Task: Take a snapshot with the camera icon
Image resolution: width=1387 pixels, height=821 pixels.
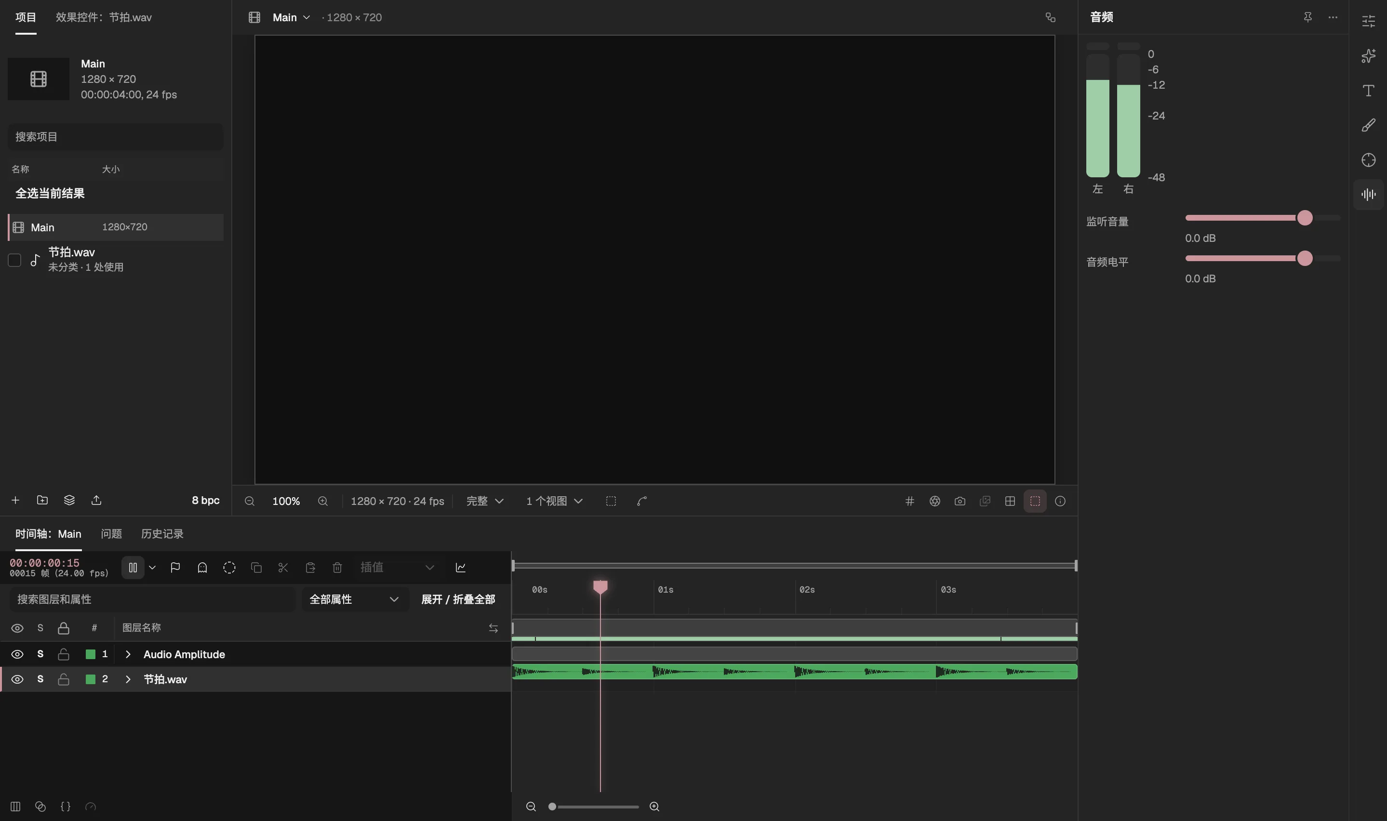Action: 960,501
